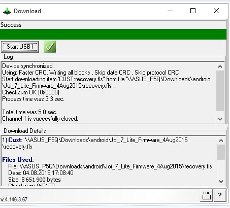Click the version label v.4.146.3.67
230x208 pixels.
pos(14,199)
